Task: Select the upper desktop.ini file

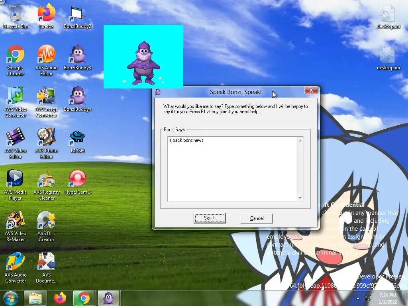Action: [388, 16]
